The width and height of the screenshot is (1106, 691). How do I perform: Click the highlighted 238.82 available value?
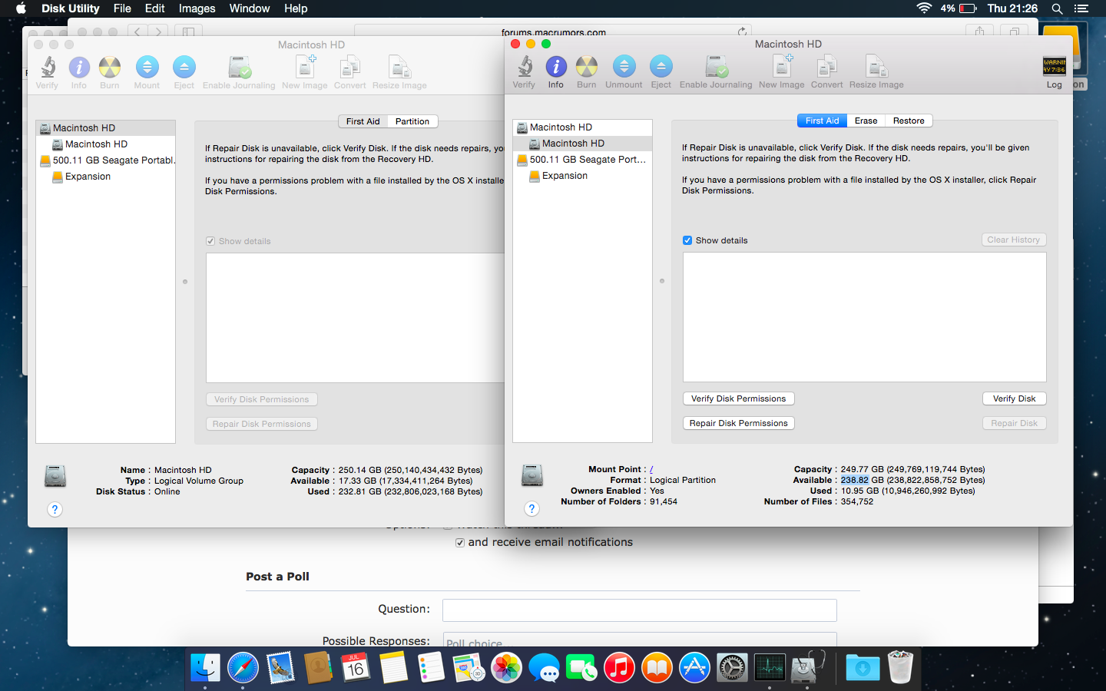tap(854, 480)
